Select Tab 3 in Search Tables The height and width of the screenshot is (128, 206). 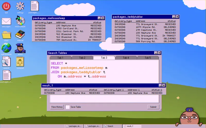click(x=104, y=58)
